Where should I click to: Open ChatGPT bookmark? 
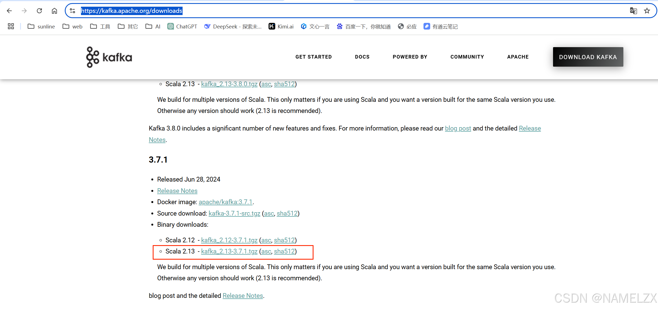click(x=182, y=26)
